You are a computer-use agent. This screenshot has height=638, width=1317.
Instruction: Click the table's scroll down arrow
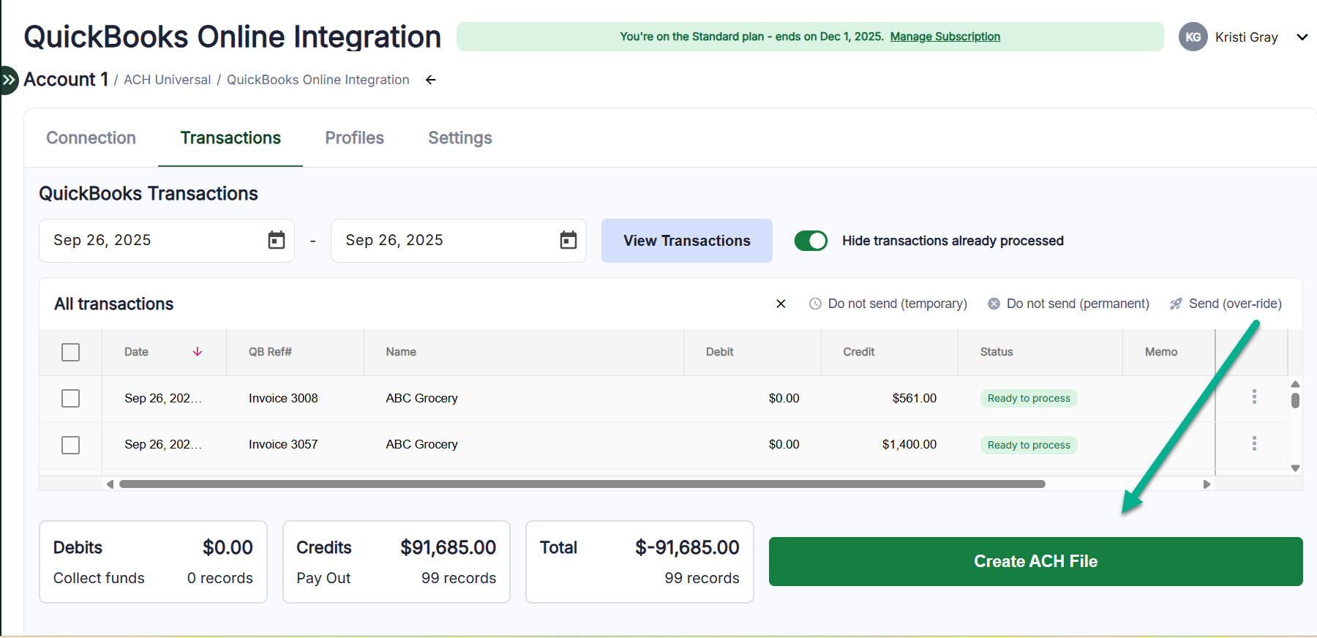pyautogui.click(x=1295, y=468)
